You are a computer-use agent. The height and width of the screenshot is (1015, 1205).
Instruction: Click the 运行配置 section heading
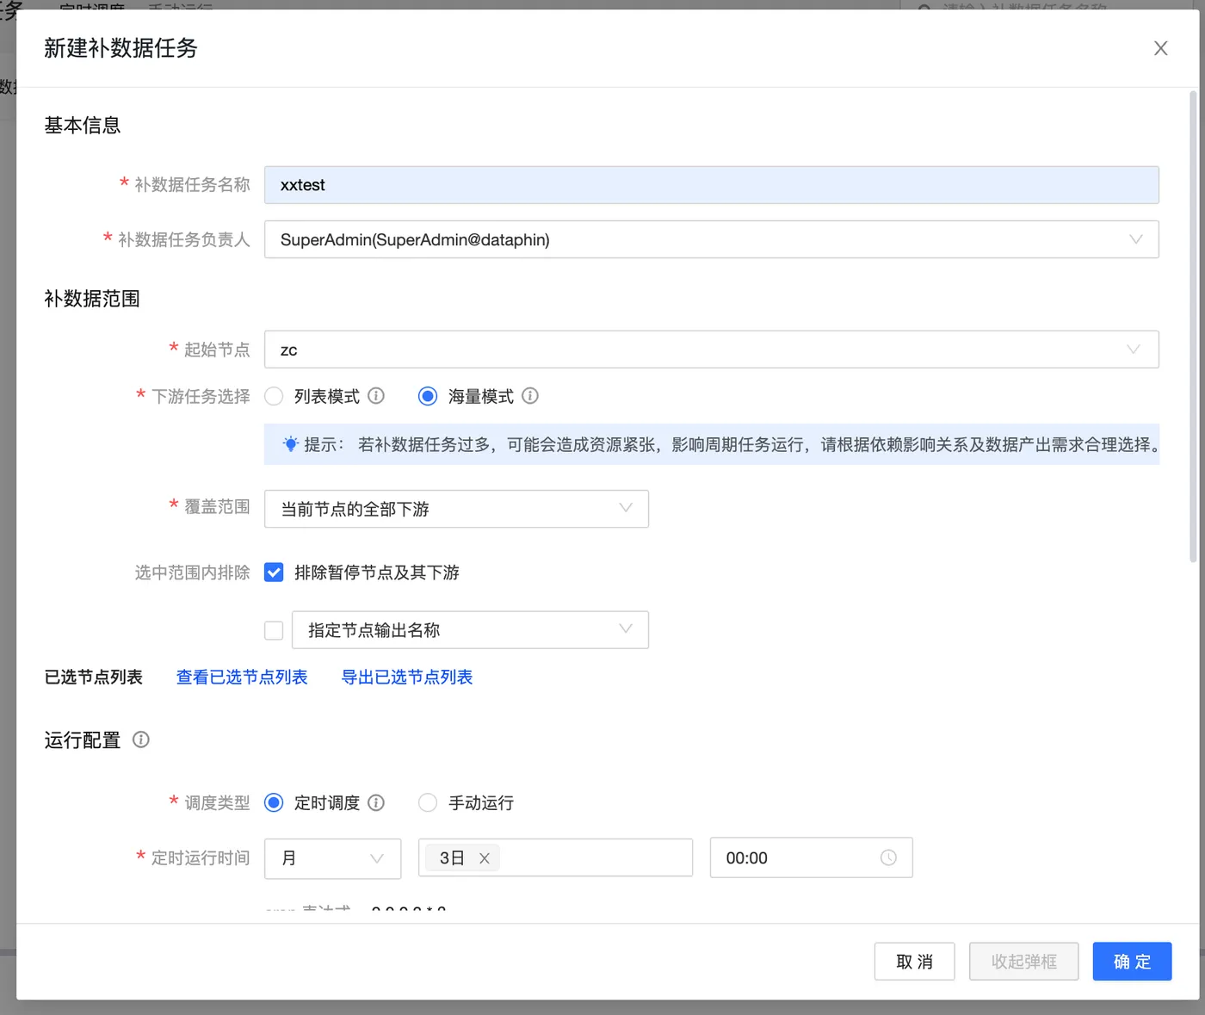pyautogui.click(x=83, y=740)
